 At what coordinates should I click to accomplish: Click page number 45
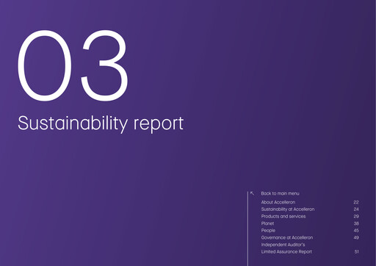[356, 231]
